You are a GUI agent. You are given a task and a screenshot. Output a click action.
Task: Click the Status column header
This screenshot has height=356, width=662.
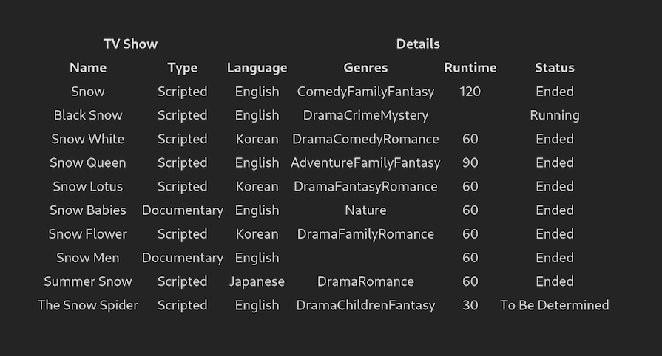[x=554, y=68]
